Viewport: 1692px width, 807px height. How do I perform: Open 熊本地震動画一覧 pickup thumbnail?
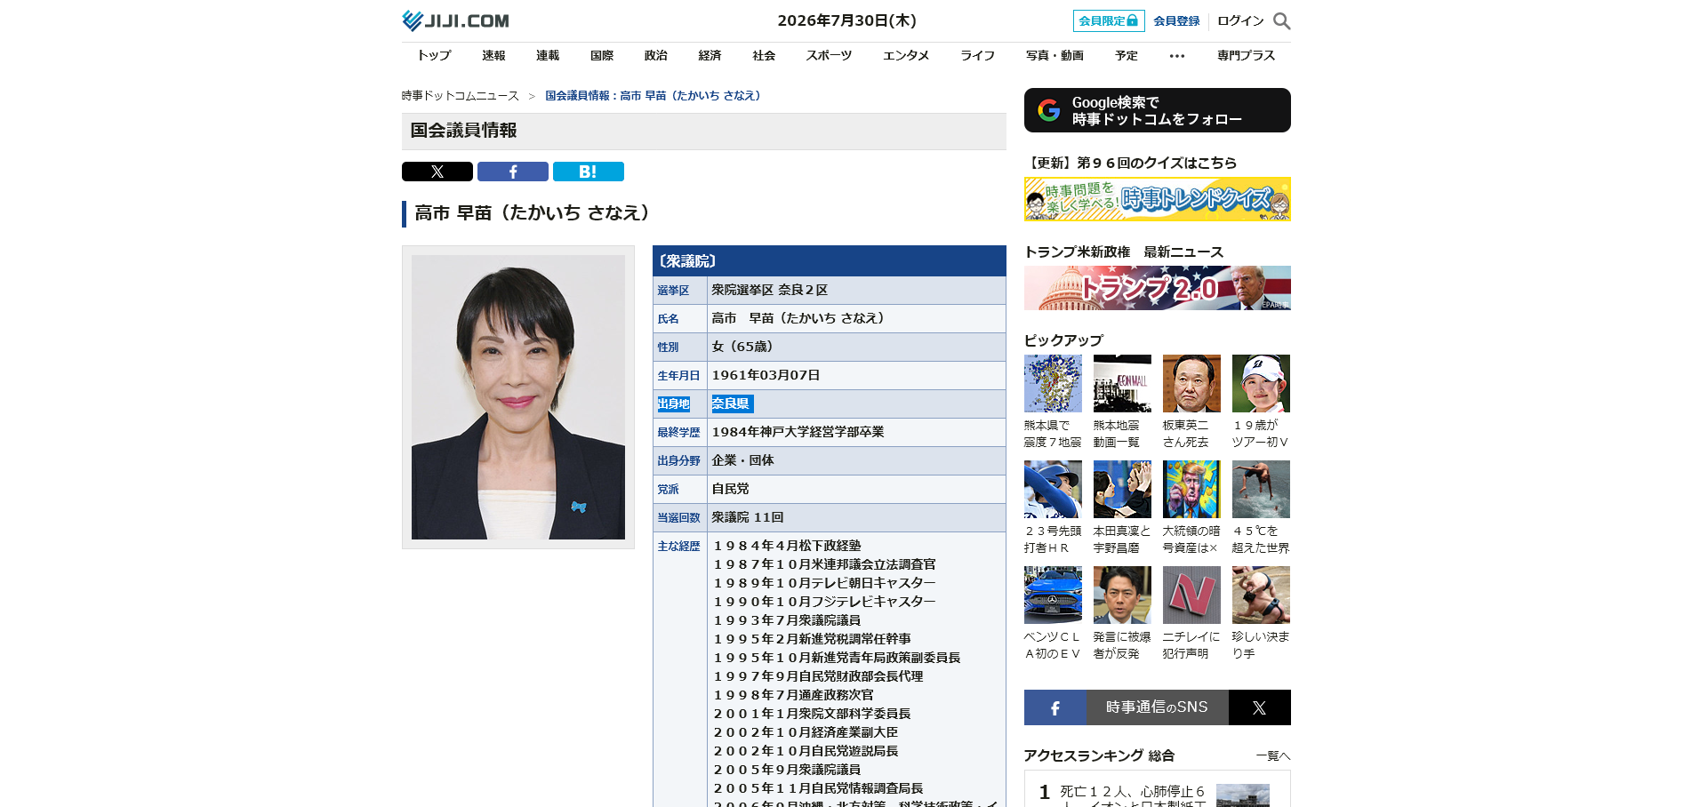tap(1122, 383)
